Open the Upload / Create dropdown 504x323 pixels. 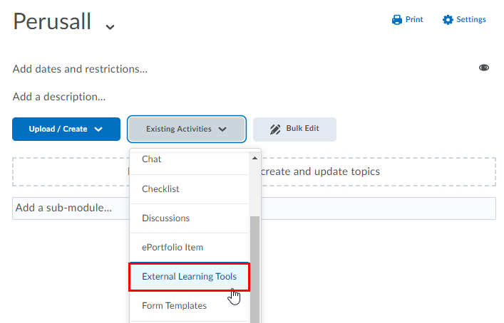[x=66, y=129]
